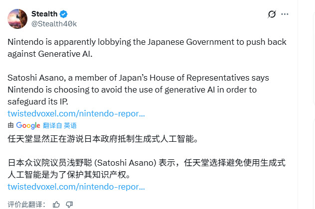Open the three-dot more options menu
The image size is (315, 209).
coord(285,14)
